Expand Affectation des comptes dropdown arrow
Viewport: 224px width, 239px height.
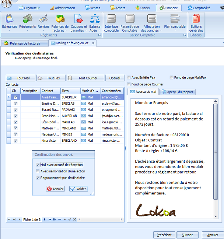pos(161,30)
